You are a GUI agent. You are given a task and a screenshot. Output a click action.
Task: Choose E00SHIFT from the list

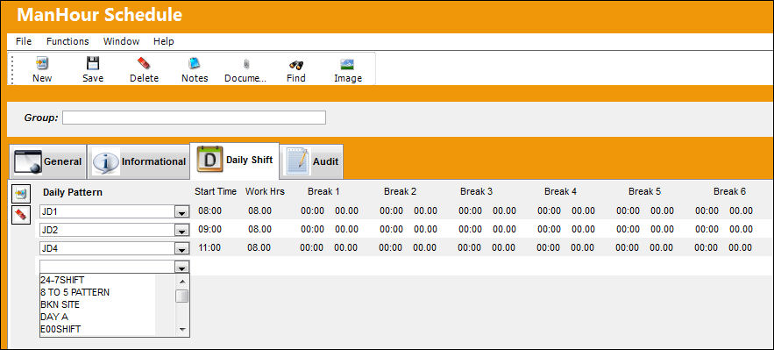(x=60, y=329)
